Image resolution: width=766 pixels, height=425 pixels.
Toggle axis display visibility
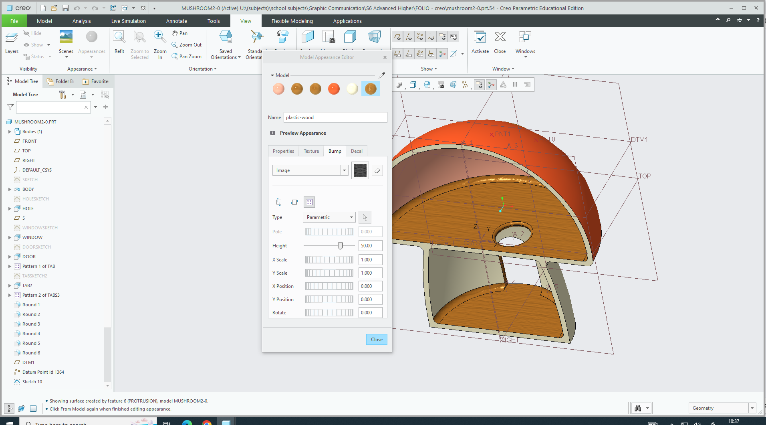[x=409, y=36]
